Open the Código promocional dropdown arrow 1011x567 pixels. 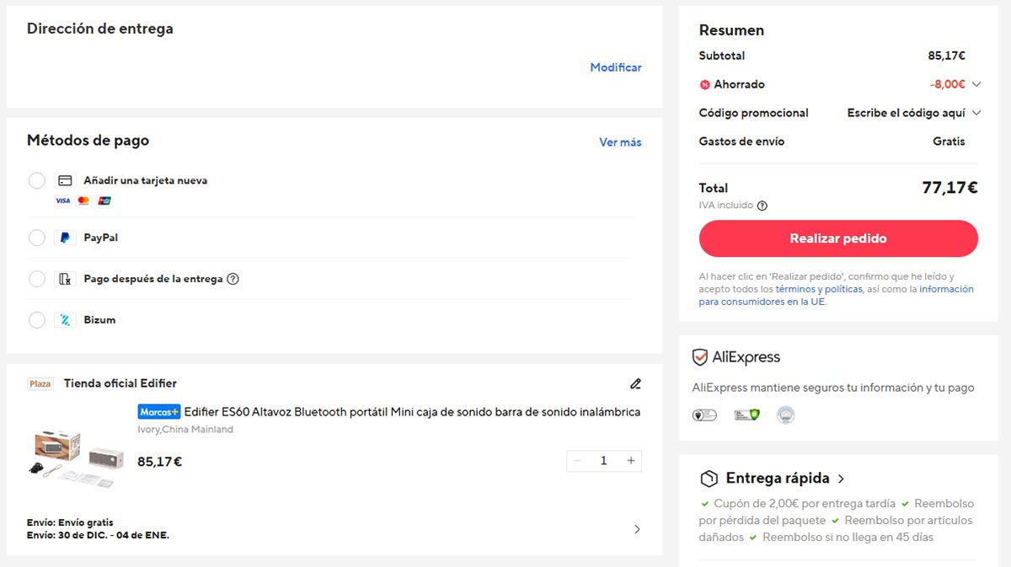(976, 113)
